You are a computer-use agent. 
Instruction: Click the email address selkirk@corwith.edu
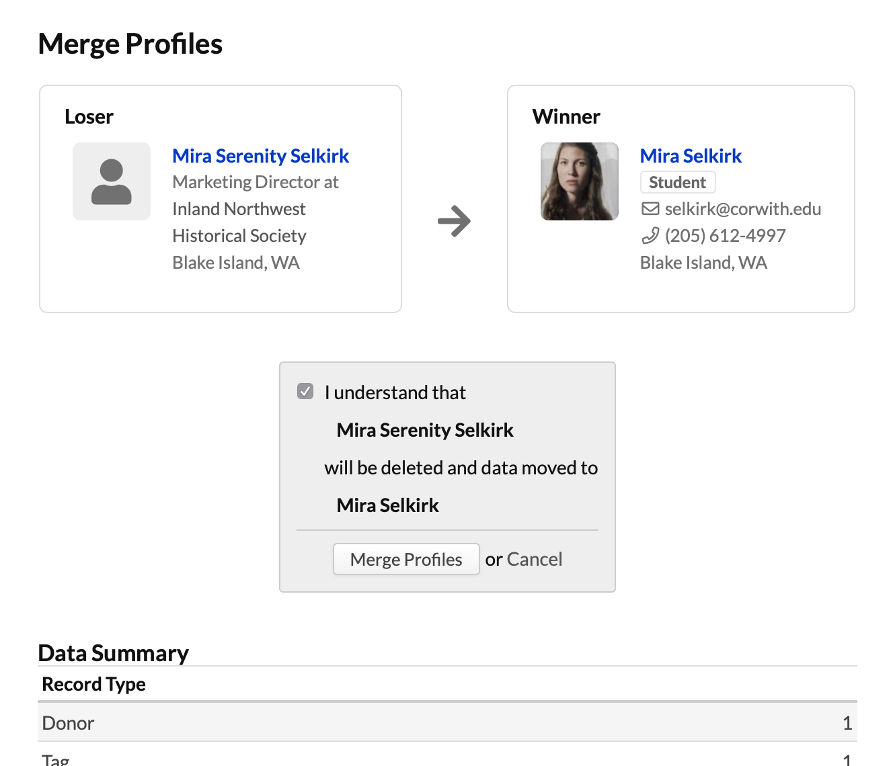click(742, 208)
